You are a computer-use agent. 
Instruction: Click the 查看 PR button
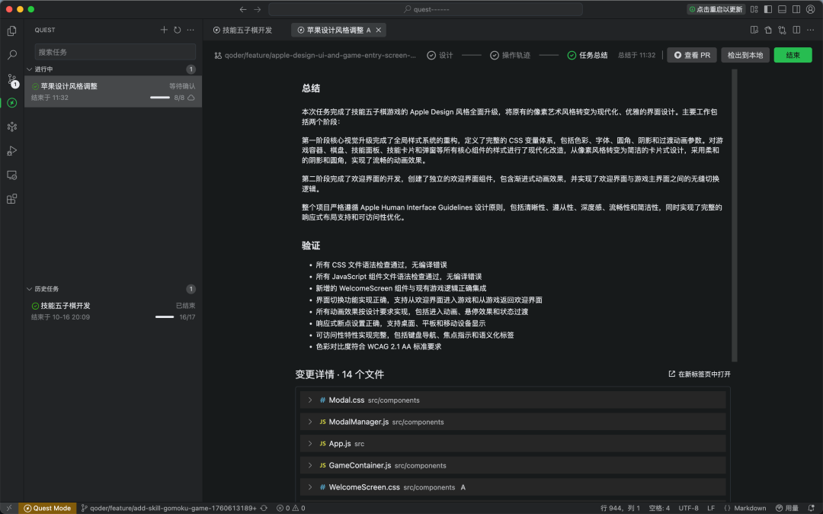692,55
